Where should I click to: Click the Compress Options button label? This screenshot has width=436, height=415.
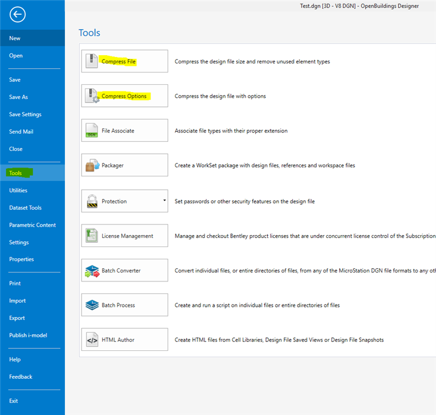(124, 96)
